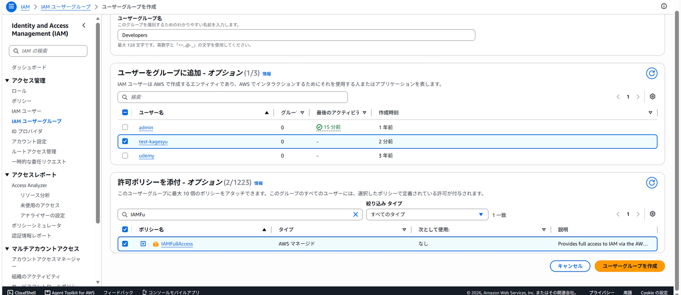This screenshot has height=295, width=681.
Task: Click the sidebar vertical scrollbar
Action: click(98, 123)
